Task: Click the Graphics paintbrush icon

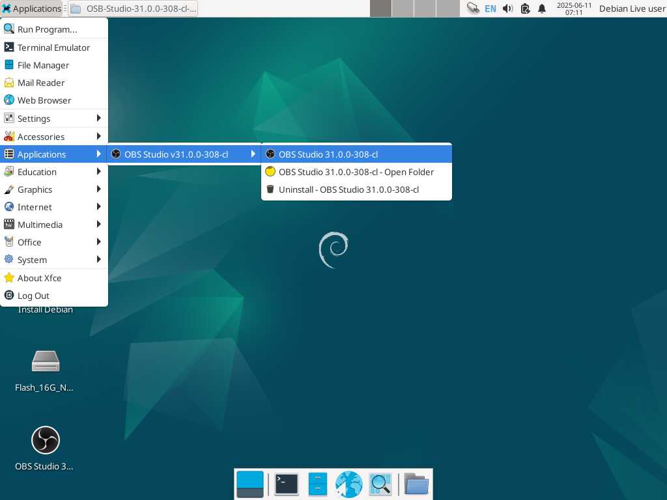Action: point(9,189)
